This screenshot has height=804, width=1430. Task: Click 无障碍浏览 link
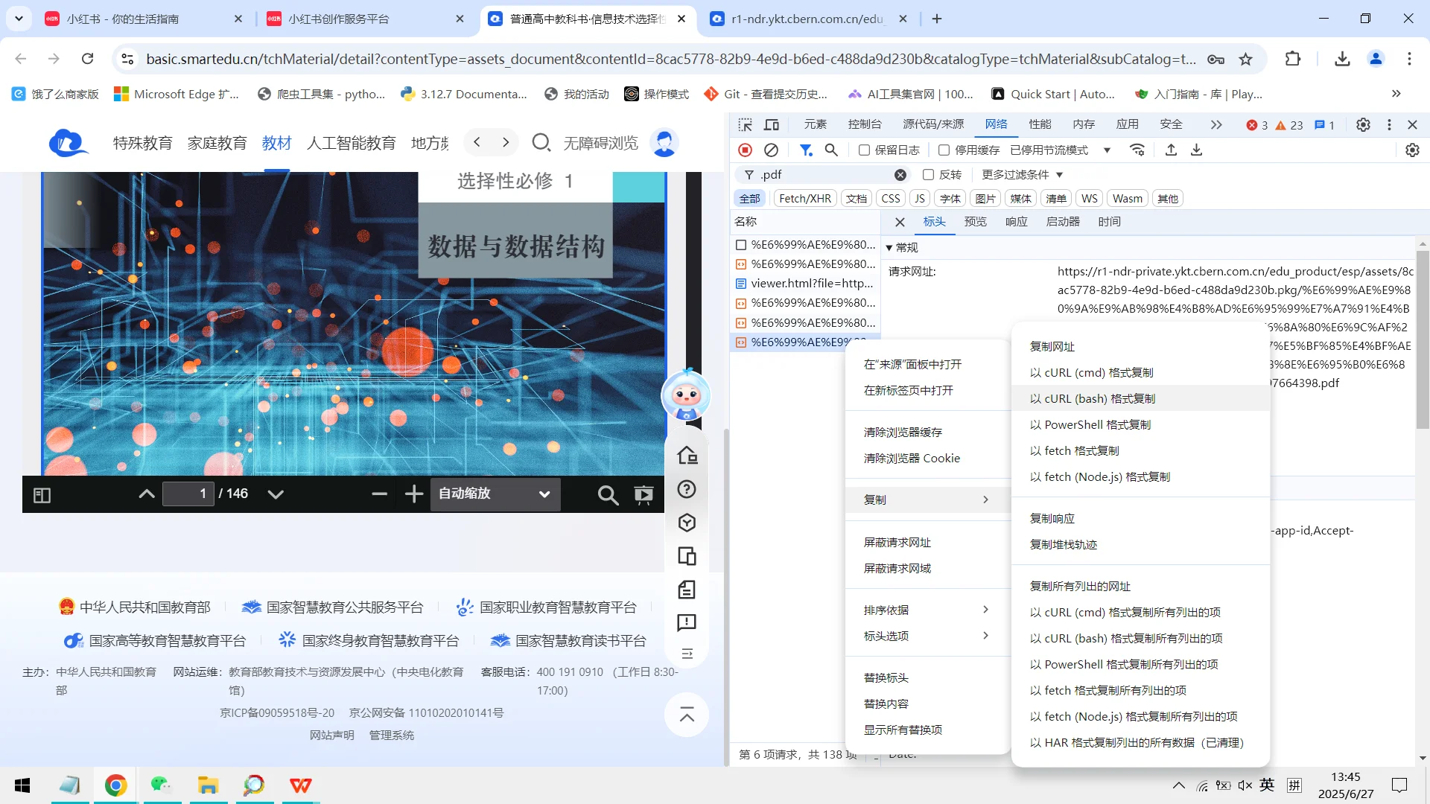click(600, 143)
